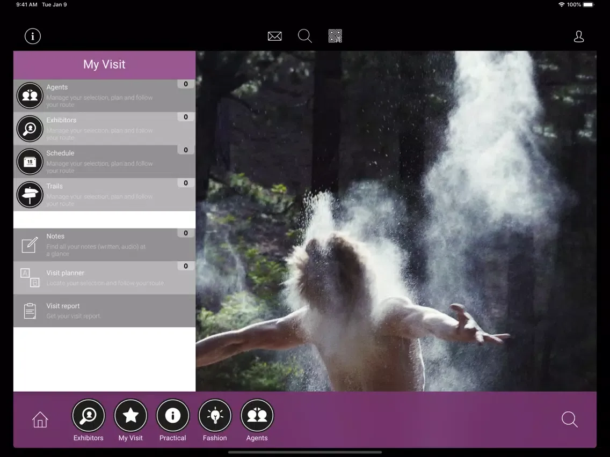Image resolution: width=610 pixels, height=457 pixels.
Task: Tap the bottom bar search icon
Action: click(x=570, y=419)
